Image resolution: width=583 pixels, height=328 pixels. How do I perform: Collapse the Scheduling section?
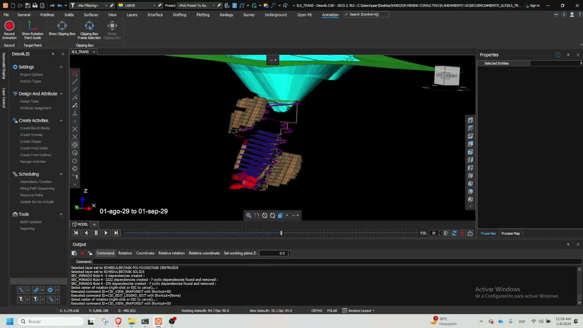point(61,174)
